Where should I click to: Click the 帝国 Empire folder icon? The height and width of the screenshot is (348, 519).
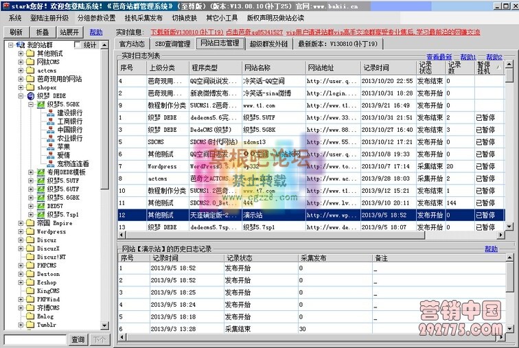click(x=30, y=223)
